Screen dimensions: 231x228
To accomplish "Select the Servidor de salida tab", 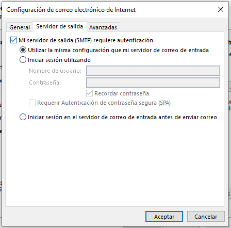I will [59, 26].
